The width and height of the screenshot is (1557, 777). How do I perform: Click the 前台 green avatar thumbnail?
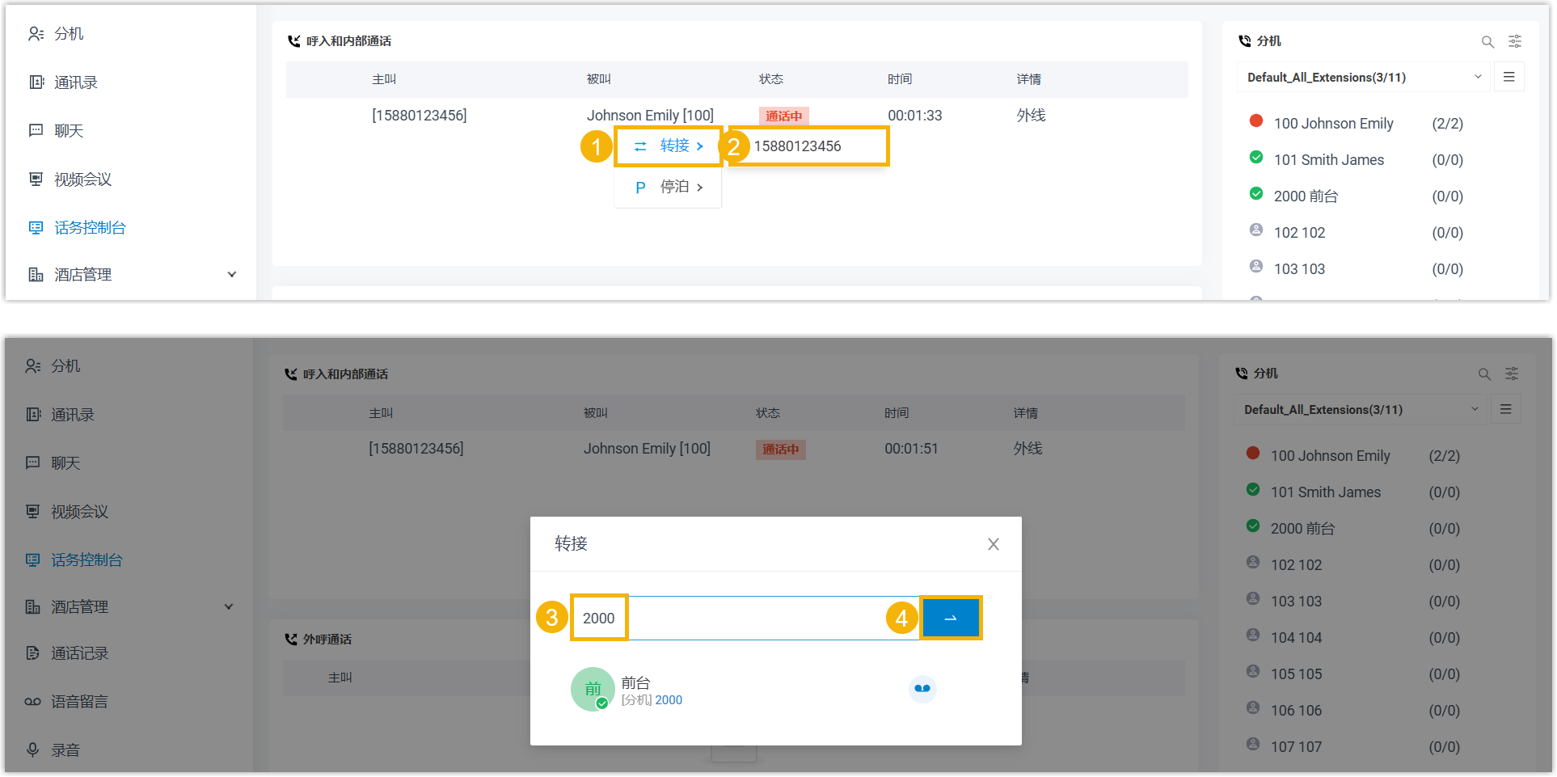click(x=592, y=689)
